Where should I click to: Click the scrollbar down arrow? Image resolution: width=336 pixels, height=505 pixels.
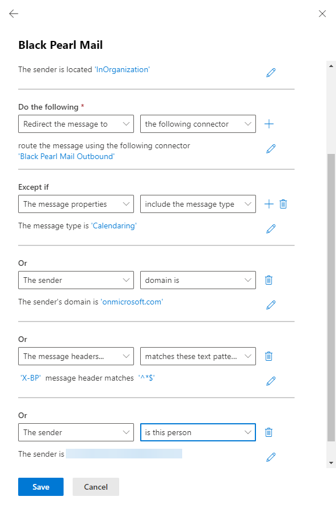[x=331, y=463]
